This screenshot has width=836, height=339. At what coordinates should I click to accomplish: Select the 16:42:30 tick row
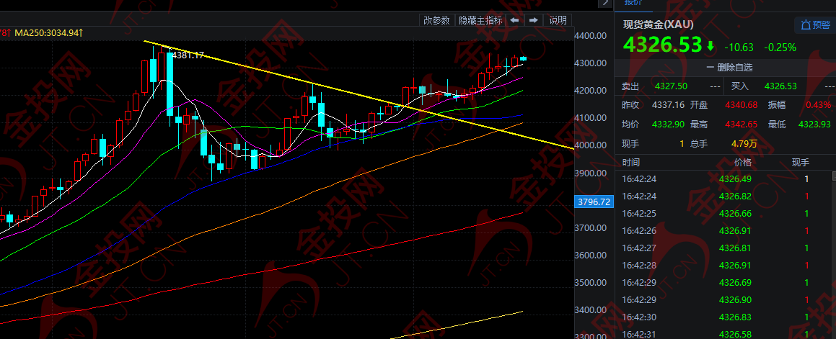point(723,317)
